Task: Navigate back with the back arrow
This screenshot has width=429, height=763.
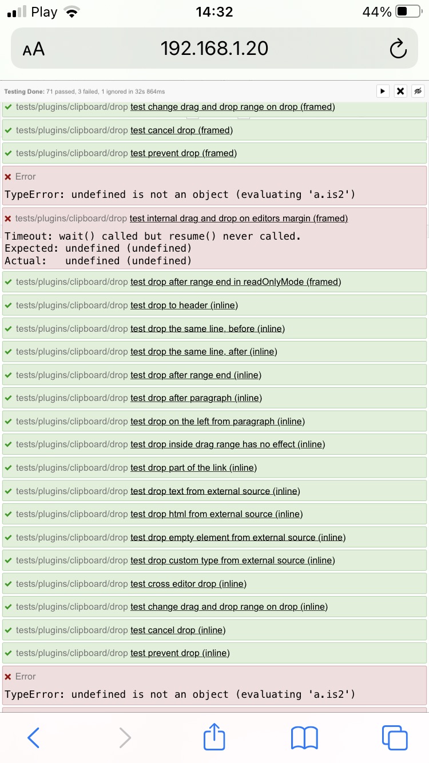Action: 33,738
